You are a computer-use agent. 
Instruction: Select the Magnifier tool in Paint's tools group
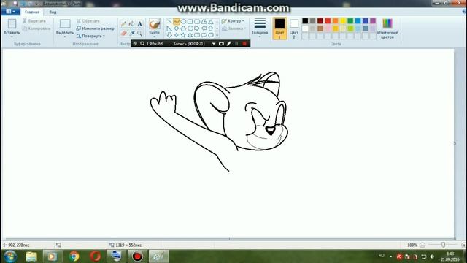pos(139,33)
